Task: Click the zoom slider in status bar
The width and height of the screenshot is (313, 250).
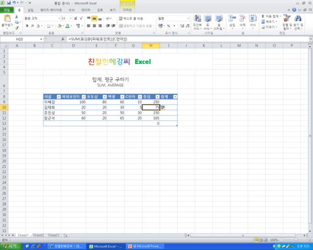Action: click(x=296, y=240)
